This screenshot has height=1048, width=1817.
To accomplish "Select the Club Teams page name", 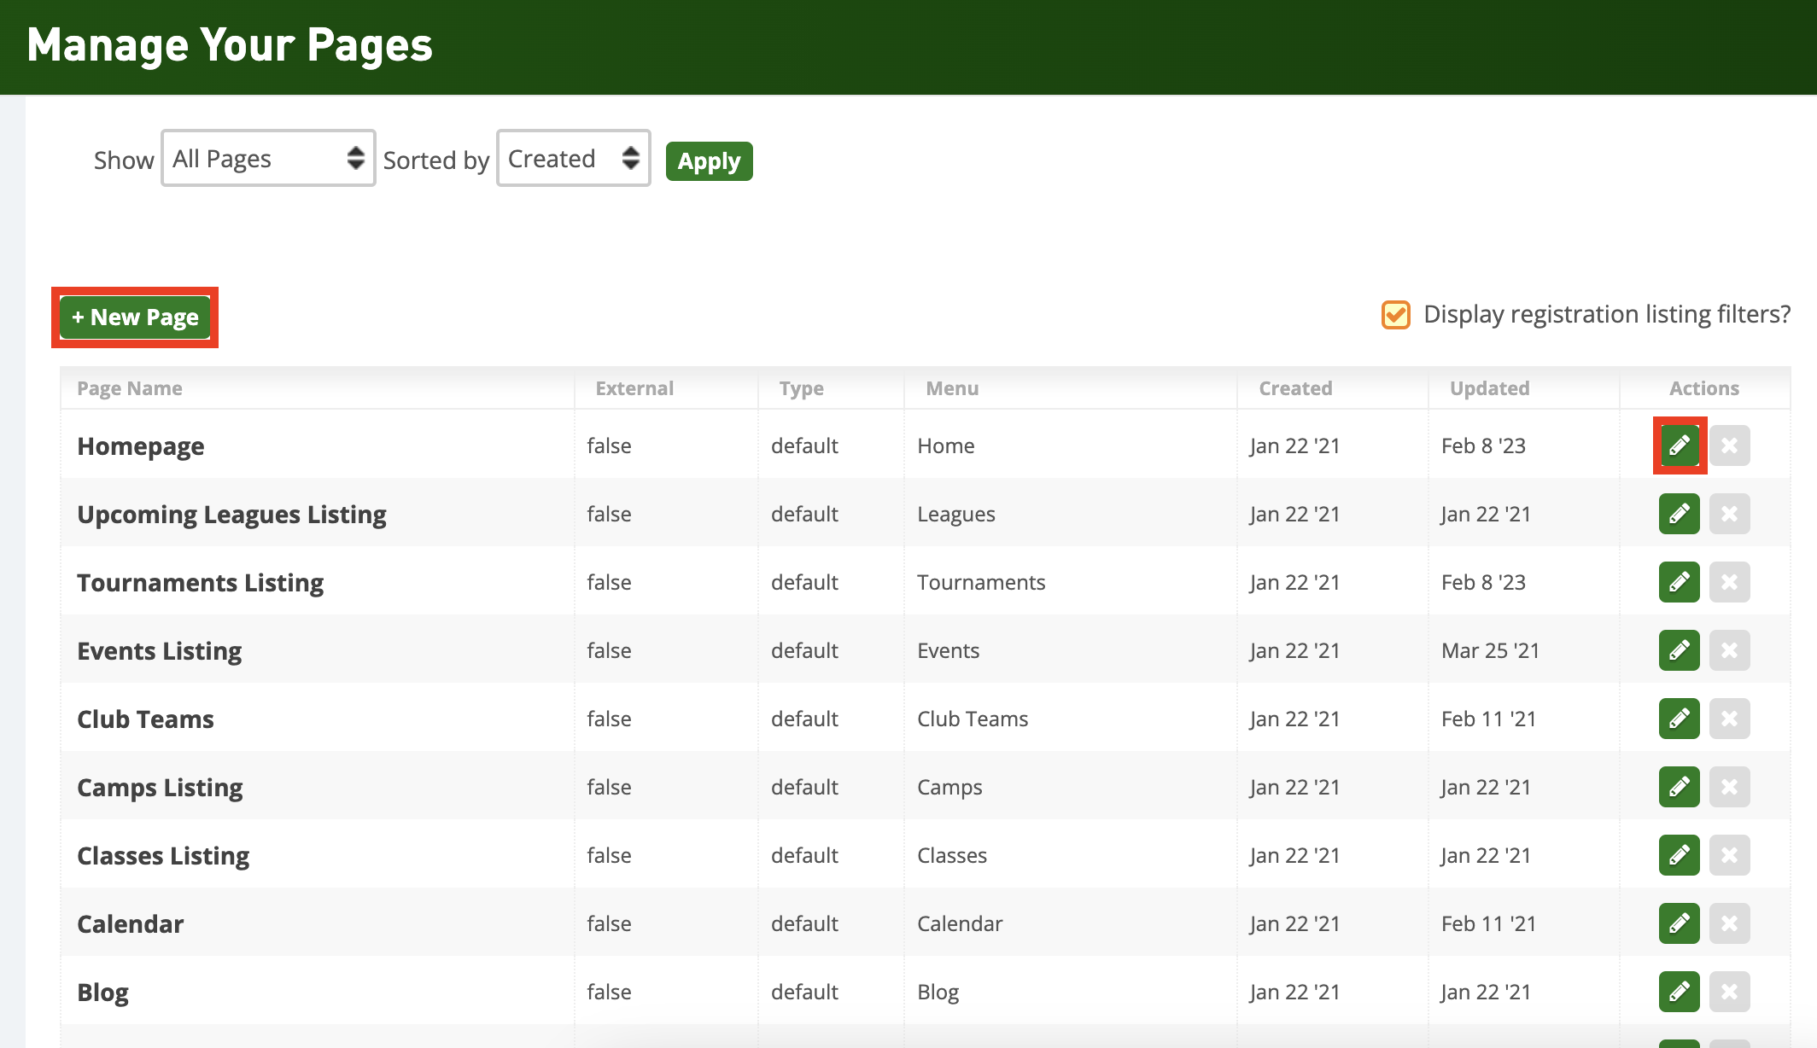I will (145, 719).
